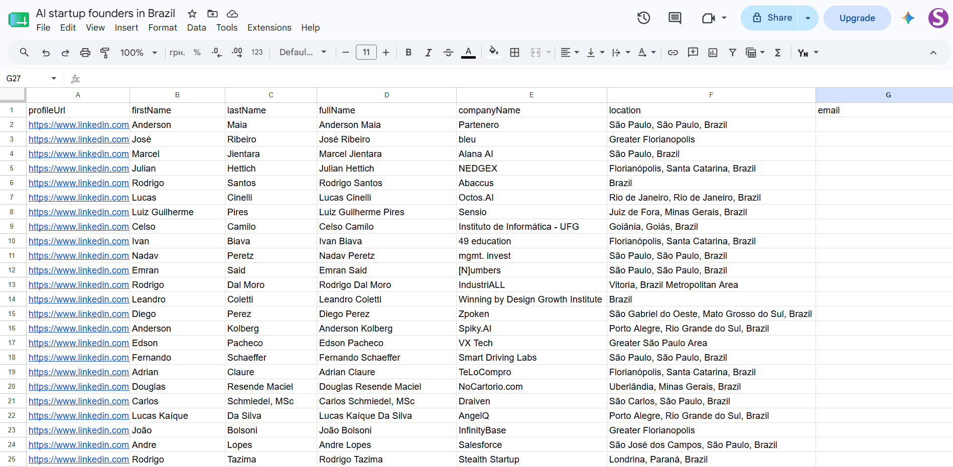Click the borders grid icon
The width and height of the screenshot is (953, 467).
click(514, 53)
